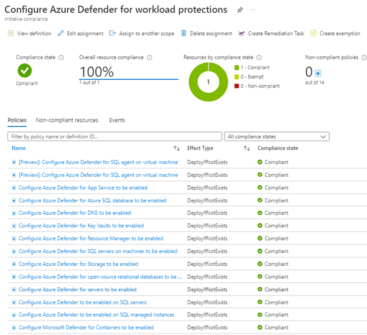
Task: Sort the list by Name column arrows
Action: coord(177,148)
